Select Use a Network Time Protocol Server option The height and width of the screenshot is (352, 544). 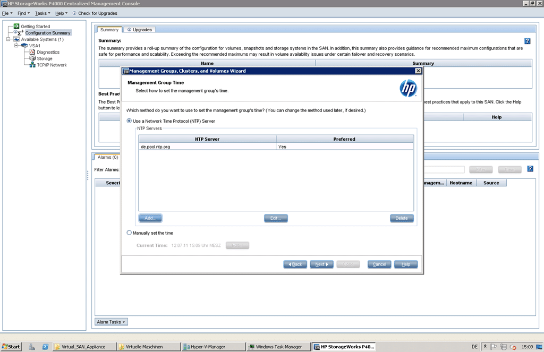tap(129, 121)
